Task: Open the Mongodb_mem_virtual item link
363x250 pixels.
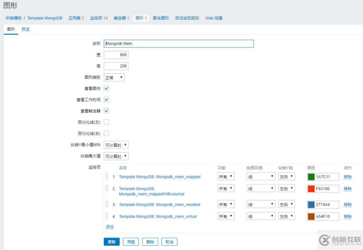Action: pyautogui.click(x=157, y=216)
